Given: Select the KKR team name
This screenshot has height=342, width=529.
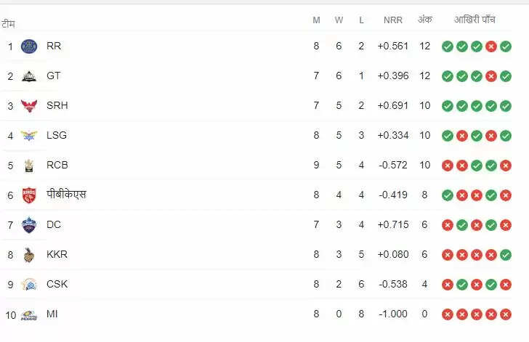Looking at the screenshot, I should (57, 255).
